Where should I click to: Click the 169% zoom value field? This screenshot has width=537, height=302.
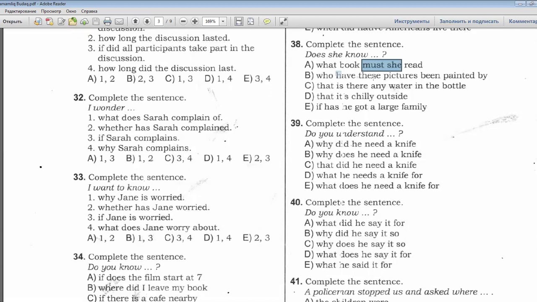211,21
